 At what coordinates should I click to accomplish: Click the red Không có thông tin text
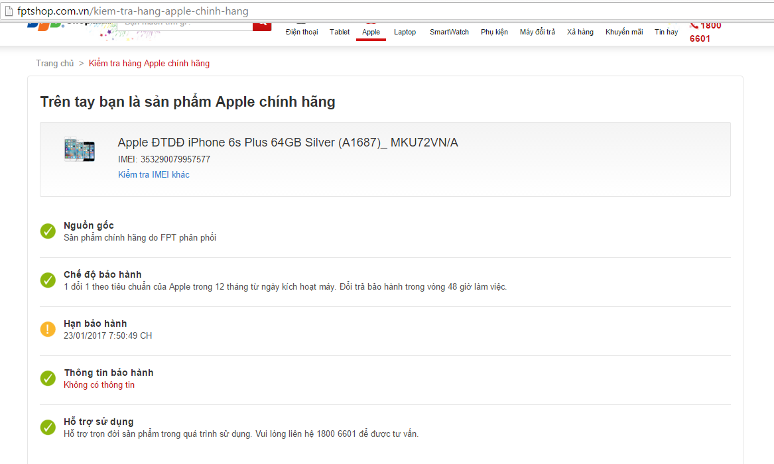coord(99,384)
